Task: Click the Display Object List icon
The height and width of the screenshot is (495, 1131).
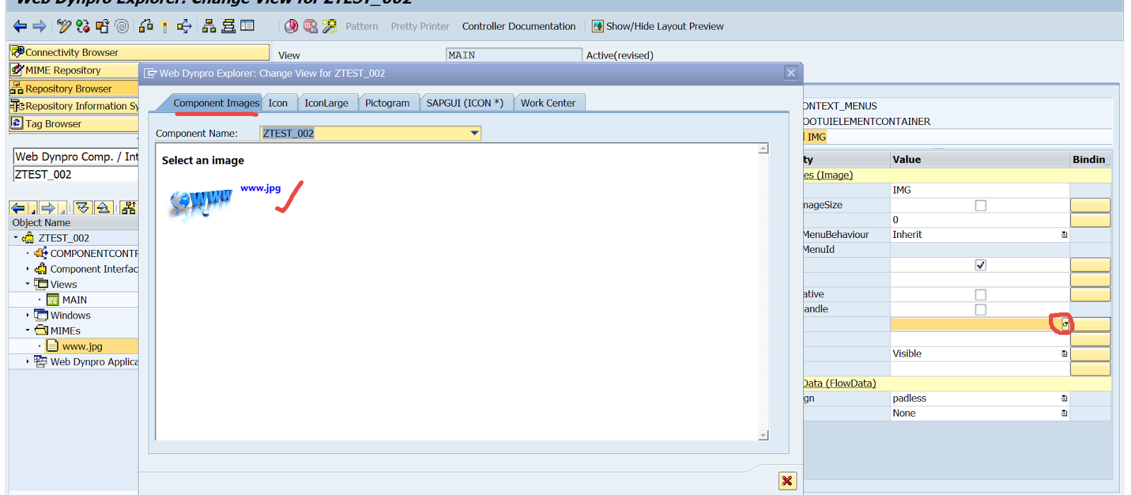Action: click(228, 26)
